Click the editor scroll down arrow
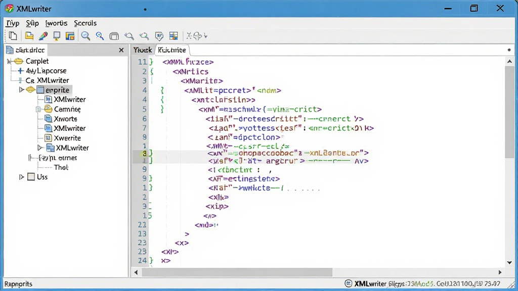 click(509, 263)
